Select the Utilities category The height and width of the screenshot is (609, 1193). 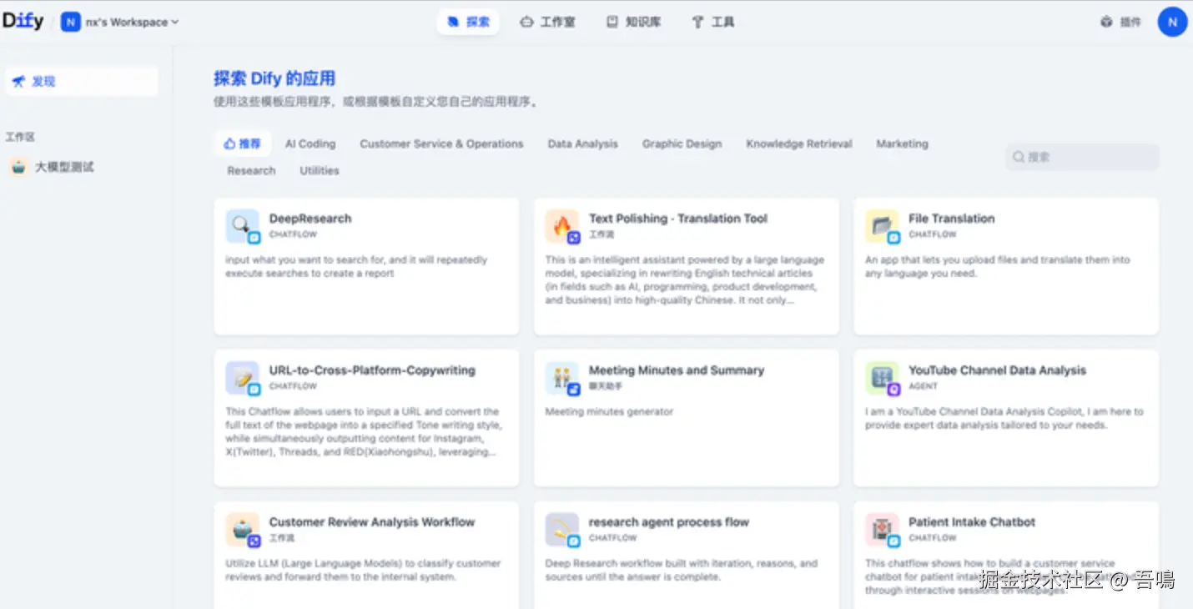pos(320,170)
